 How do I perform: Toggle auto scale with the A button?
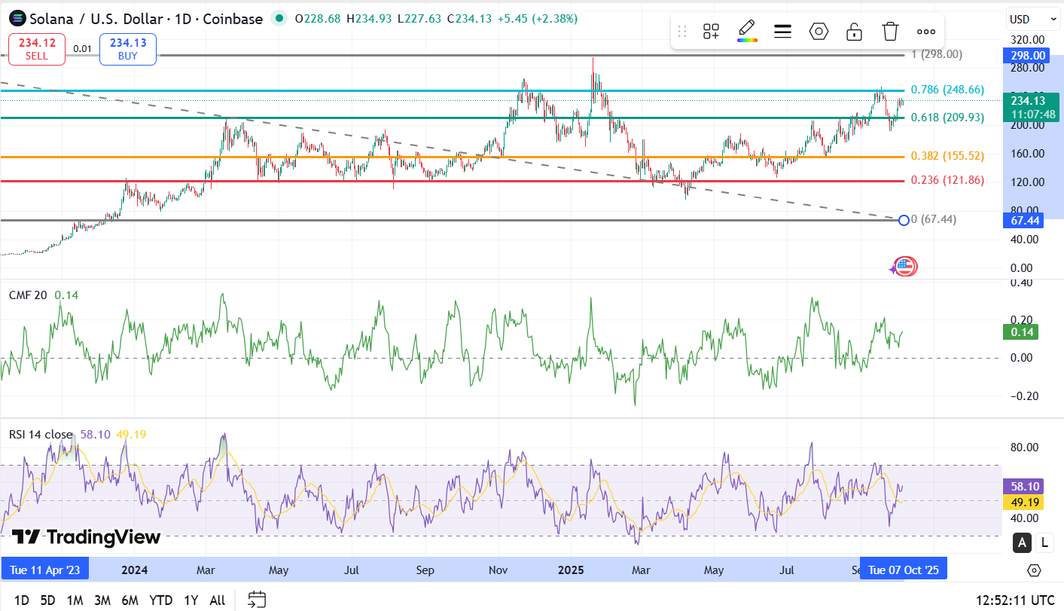click(x=1022, y=542)
